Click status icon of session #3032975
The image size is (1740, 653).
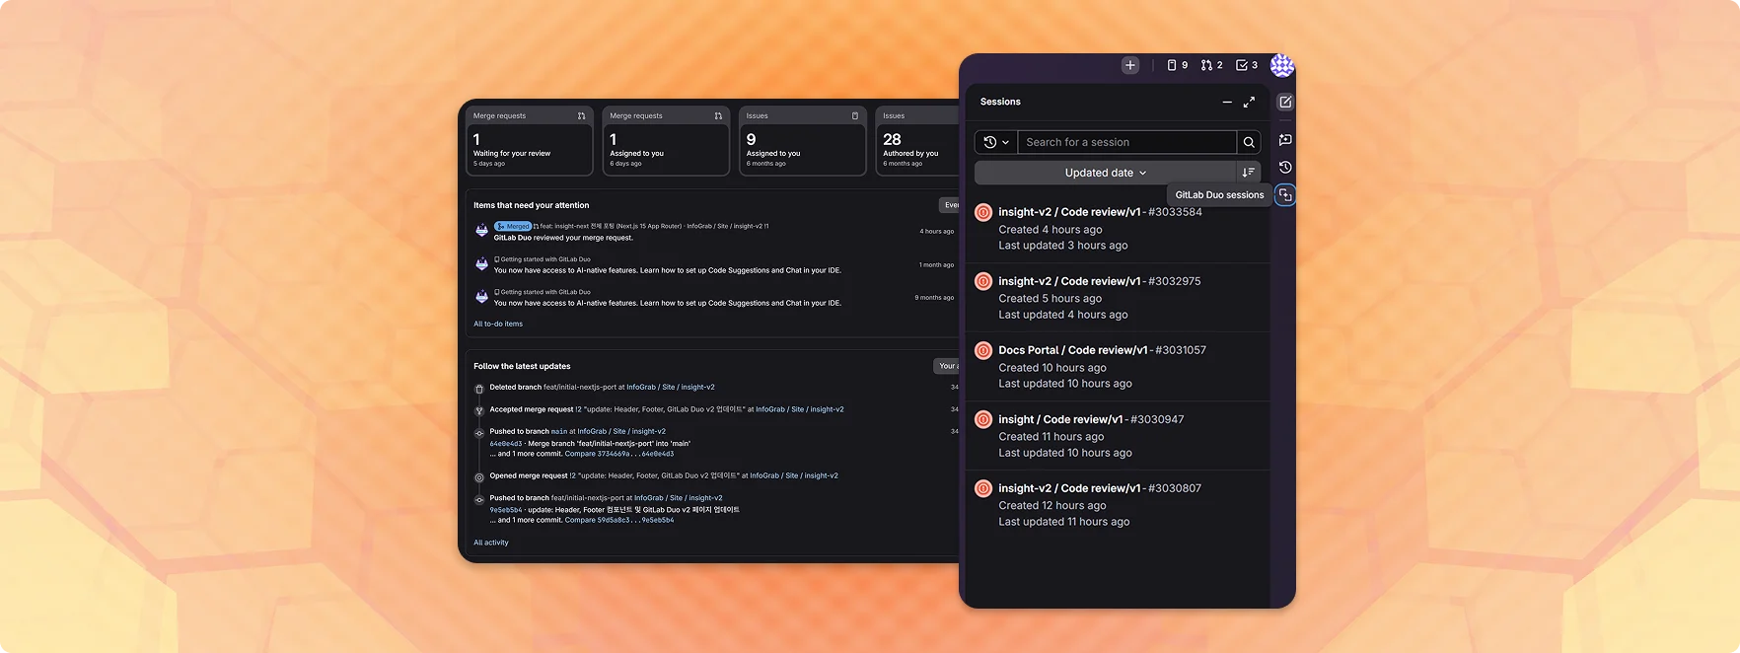tap(983, 281)
